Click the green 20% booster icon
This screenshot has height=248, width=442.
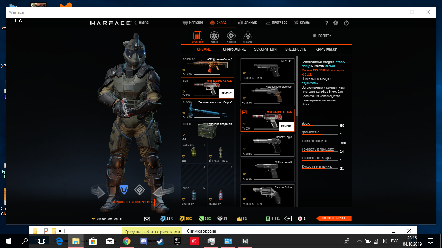pos(201,219)
